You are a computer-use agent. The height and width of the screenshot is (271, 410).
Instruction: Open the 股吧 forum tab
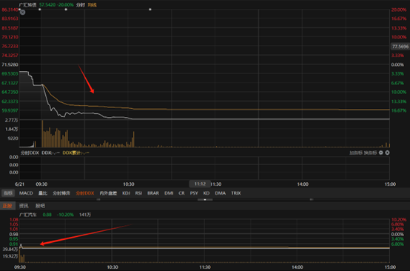pyautogui.click(x=40, y=206)
